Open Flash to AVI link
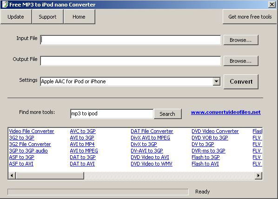This screenshot has height=199, width=278. [205, 164]
